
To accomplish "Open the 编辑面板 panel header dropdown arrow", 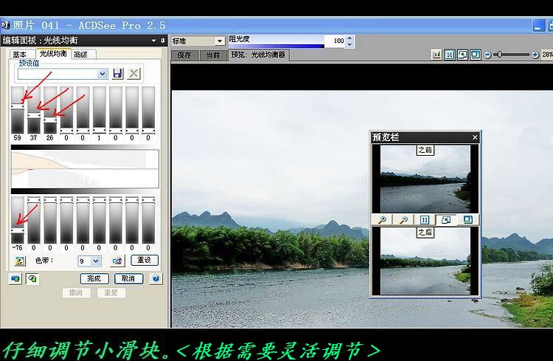I will pos(154,41).
